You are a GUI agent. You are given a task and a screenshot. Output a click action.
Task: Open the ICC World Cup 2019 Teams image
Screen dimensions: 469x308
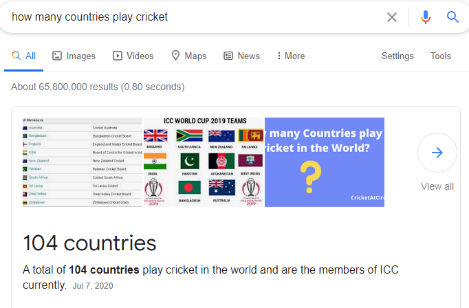tap(204, 162)
